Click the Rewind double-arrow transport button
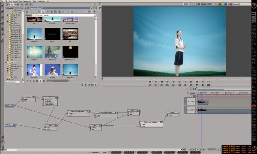 coord(150,82)
